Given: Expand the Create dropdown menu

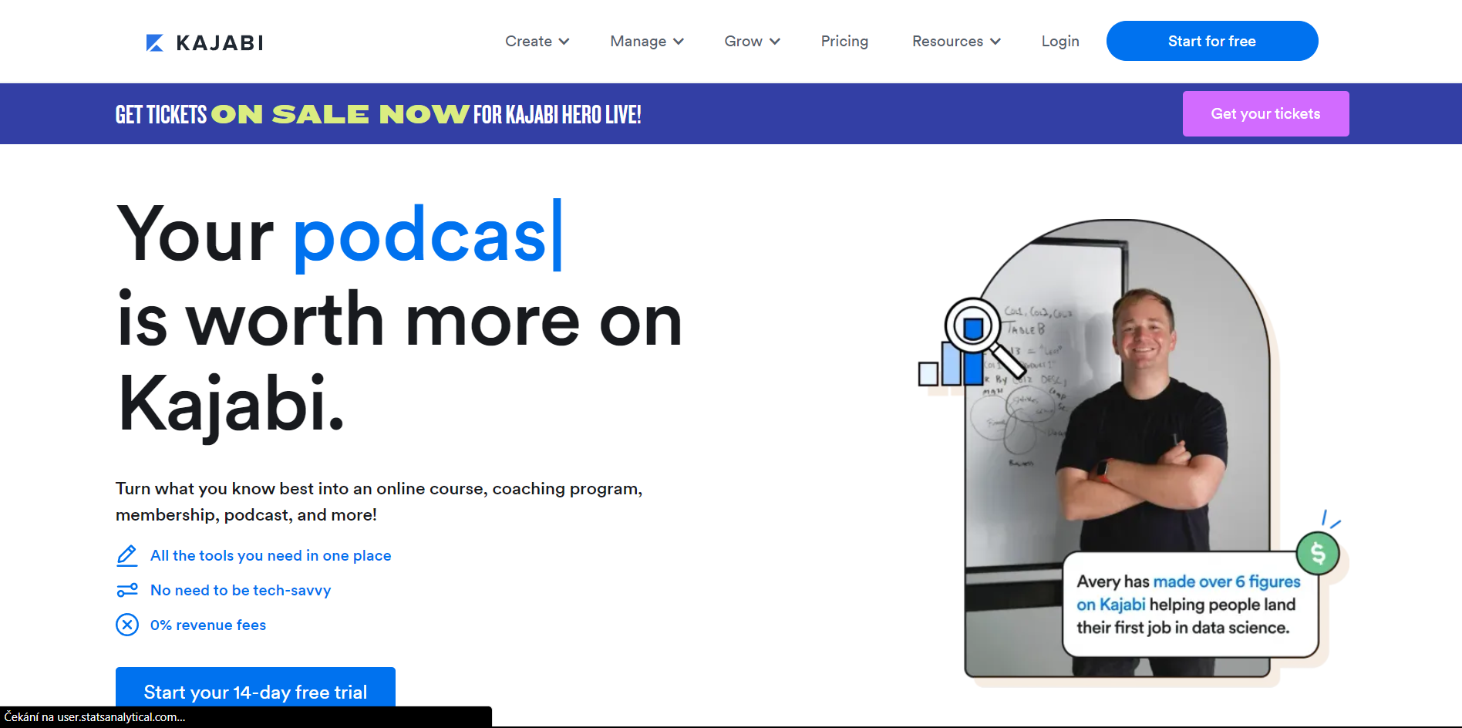Looking at the screenshot, I should coord(537,41).
